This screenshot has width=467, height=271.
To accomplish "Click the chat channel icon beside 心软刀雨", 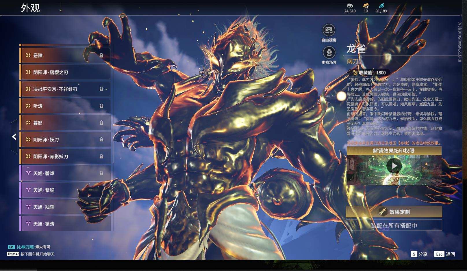I will point(11,247).
